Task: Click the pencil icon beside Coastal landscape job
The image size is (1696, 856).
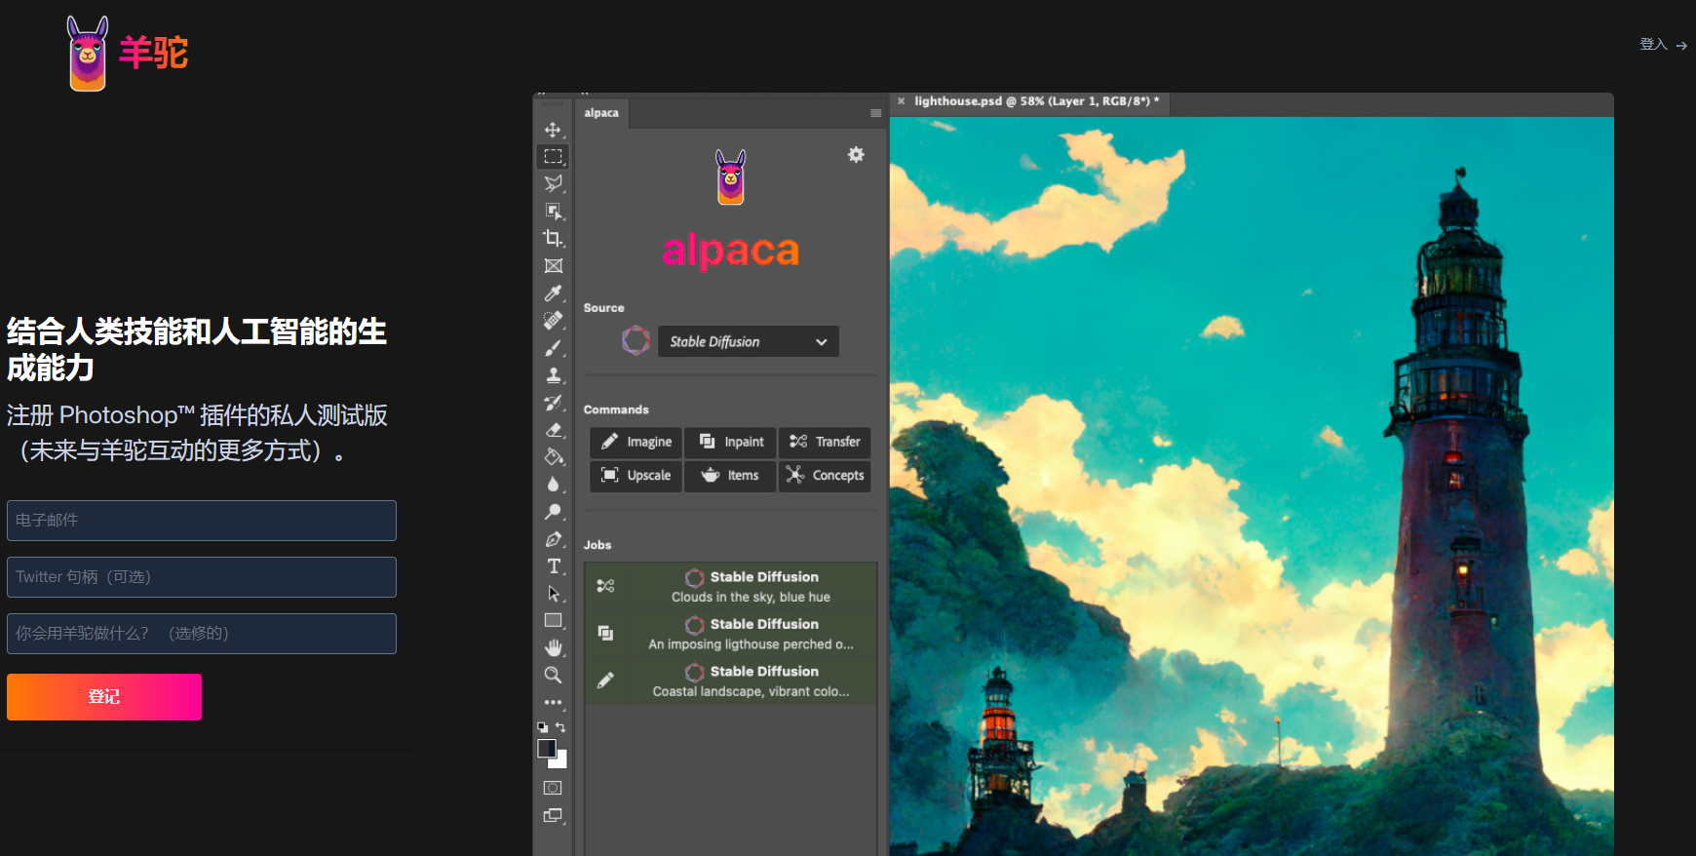Action: click(x=605, y=681)
